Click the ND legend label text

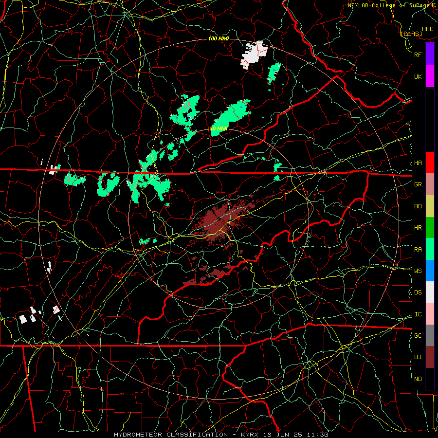[418, 379]
